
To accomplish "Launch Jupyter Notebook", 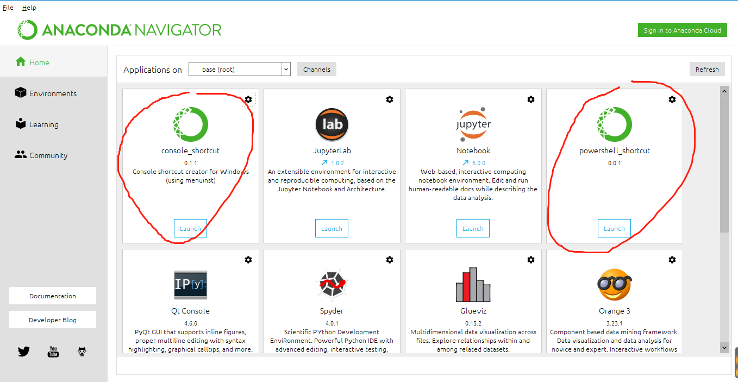I will (473, 228).
